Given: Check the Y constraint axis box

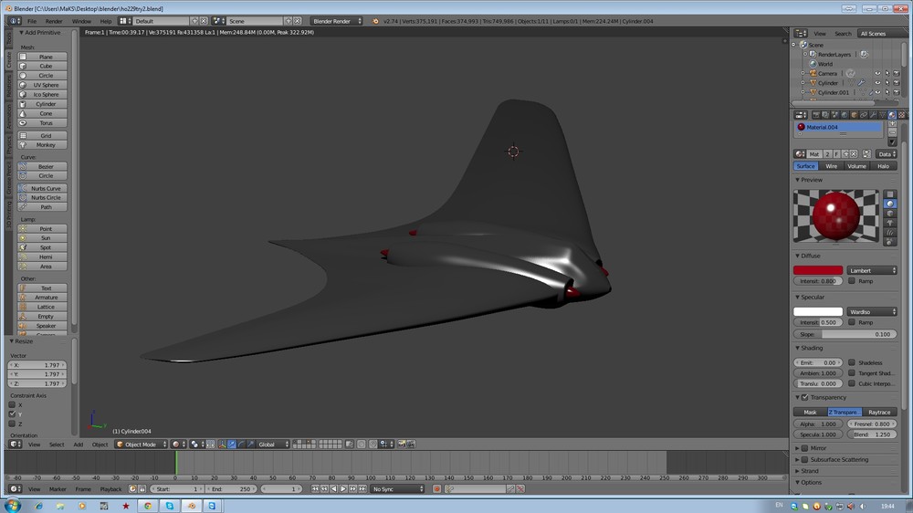Looking at the screenshot, I should [12, 414].
